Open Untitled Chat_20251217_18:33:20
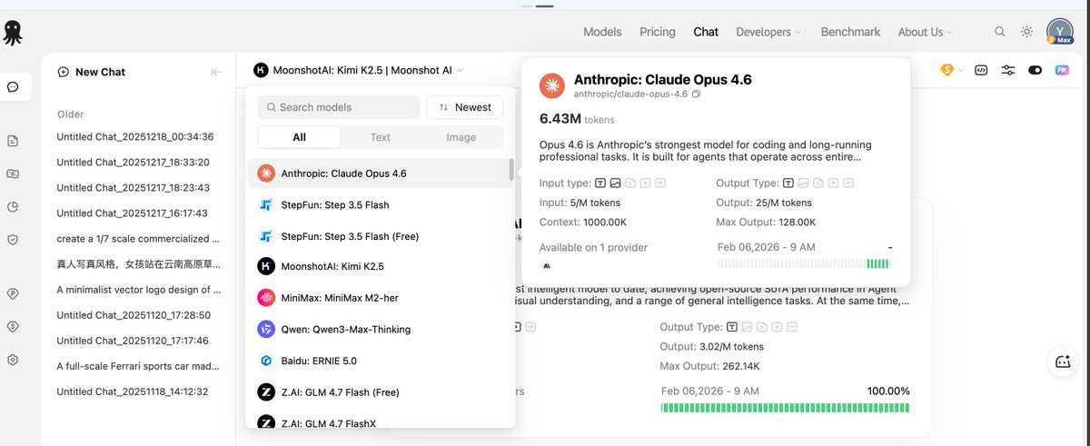1090x446 pixels. [134, 163]
